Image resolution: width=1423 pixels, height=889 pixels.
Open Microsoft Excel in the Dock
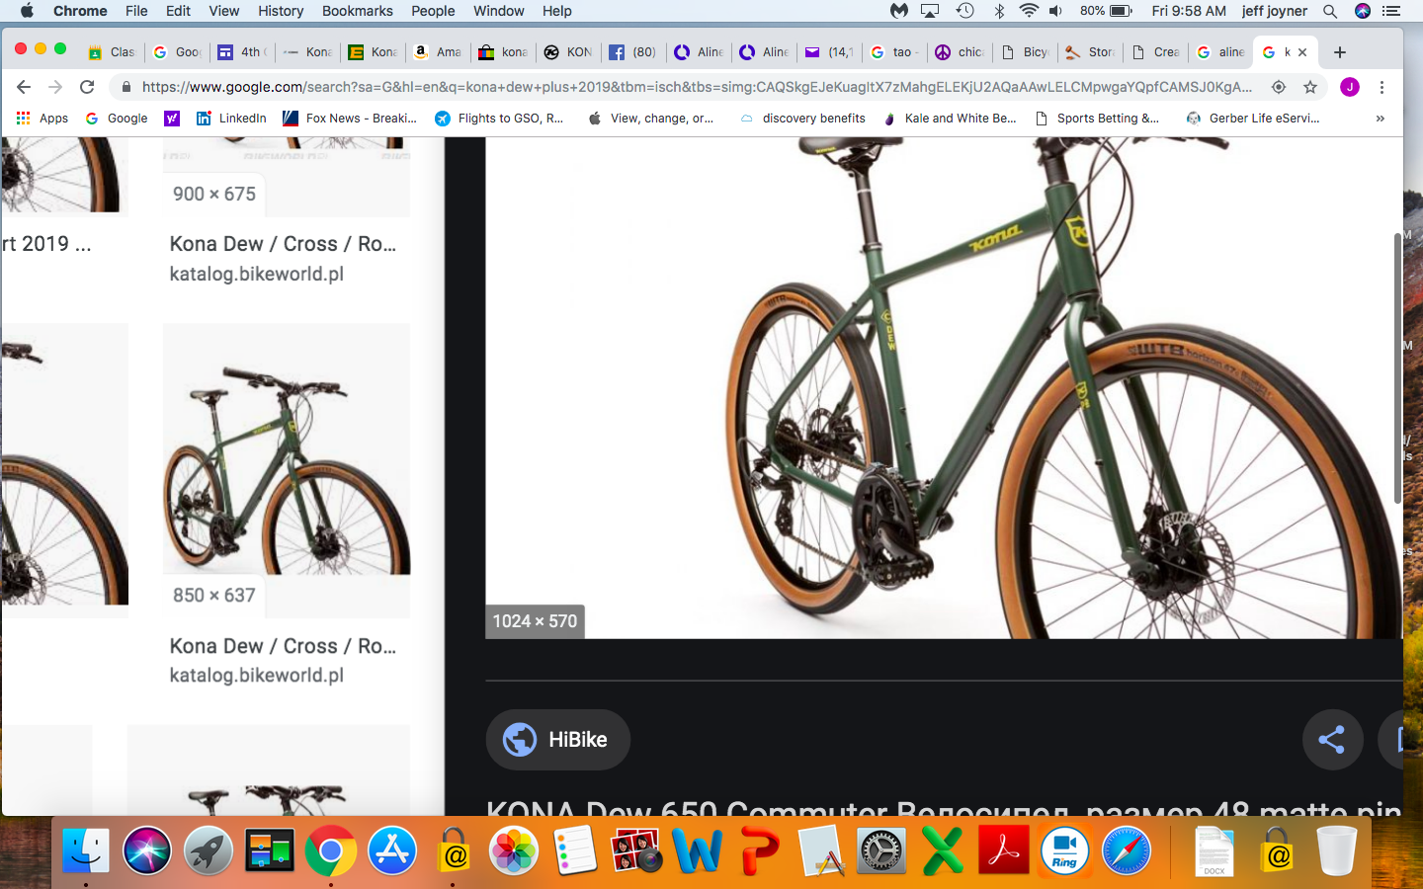click(943, 850)
